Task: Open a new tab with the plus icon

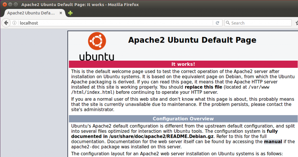Action: (x=70, y=13)
